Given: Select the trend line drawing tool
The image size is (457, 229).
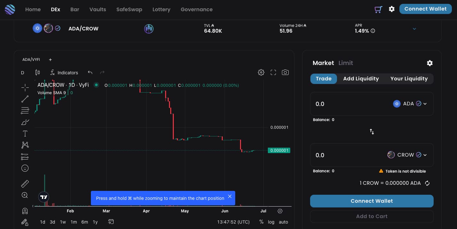Looking at the screenshot, I should pos(25,99).
